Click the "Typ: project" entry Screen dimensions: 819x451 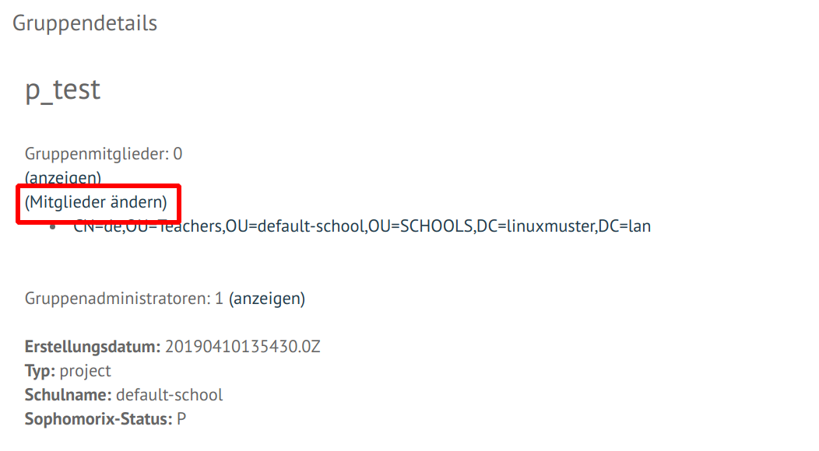pyautogui.click(x=66, y=370)
